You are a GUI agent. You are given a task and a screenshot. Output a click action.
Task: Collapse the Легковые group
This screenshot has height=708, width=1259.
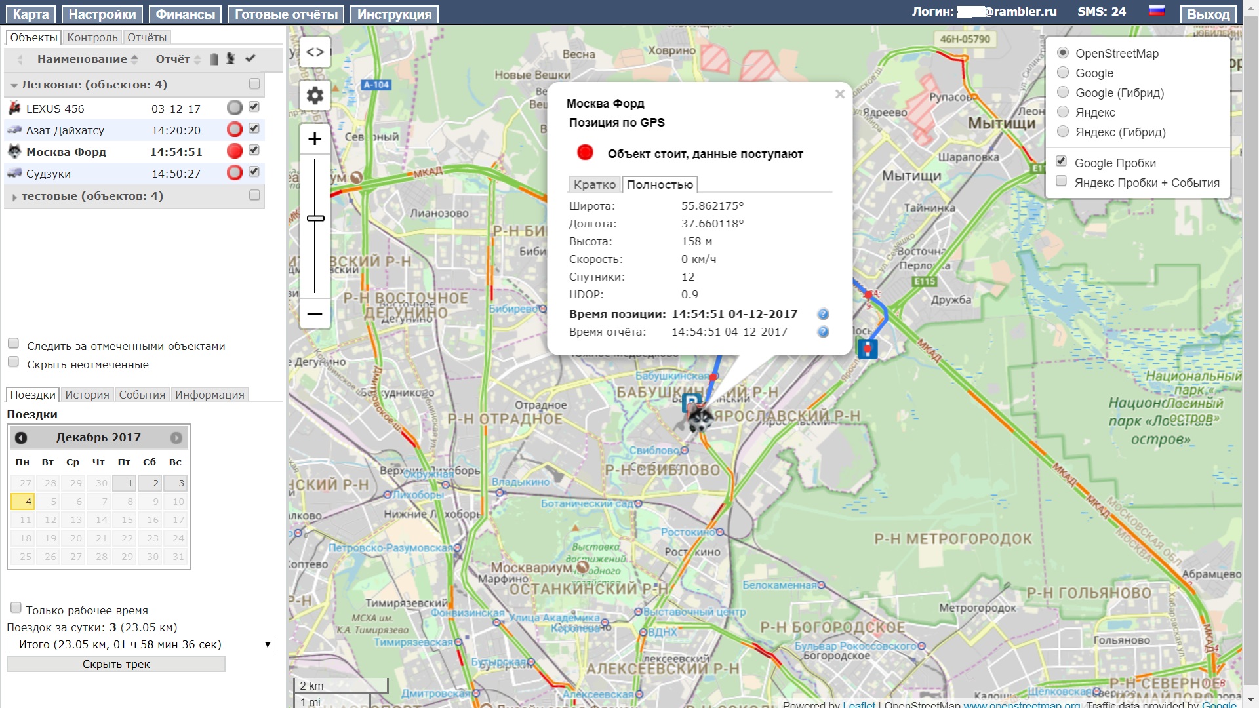[x=14, y=85]
